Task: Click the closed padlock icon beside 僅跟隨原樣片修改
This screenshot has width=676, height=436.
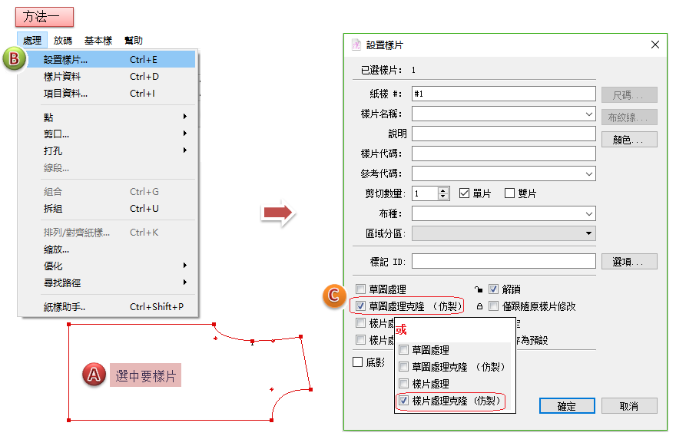Action: coord(479,307)
